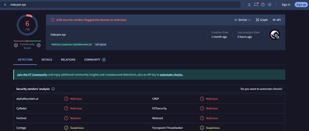Click the Sign up button
This screenshot has height=131, width=309.
(301, 4)
